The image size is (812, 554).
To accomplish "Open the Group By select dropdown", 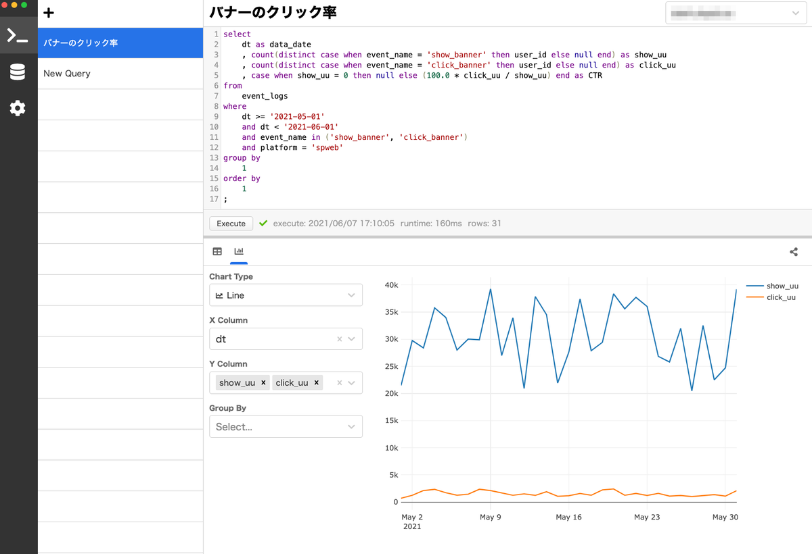I will (286, 426).
